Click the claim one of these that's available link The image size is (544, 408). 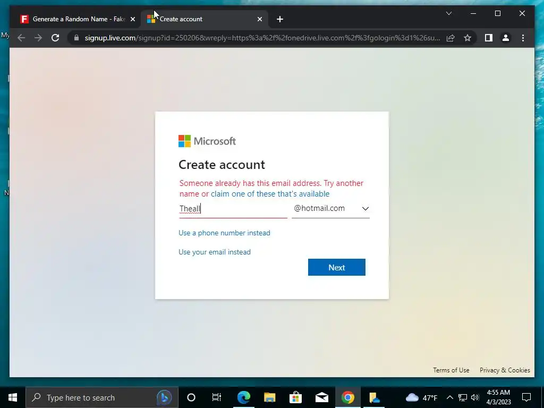pyautogui.click(x=270, y=193)
